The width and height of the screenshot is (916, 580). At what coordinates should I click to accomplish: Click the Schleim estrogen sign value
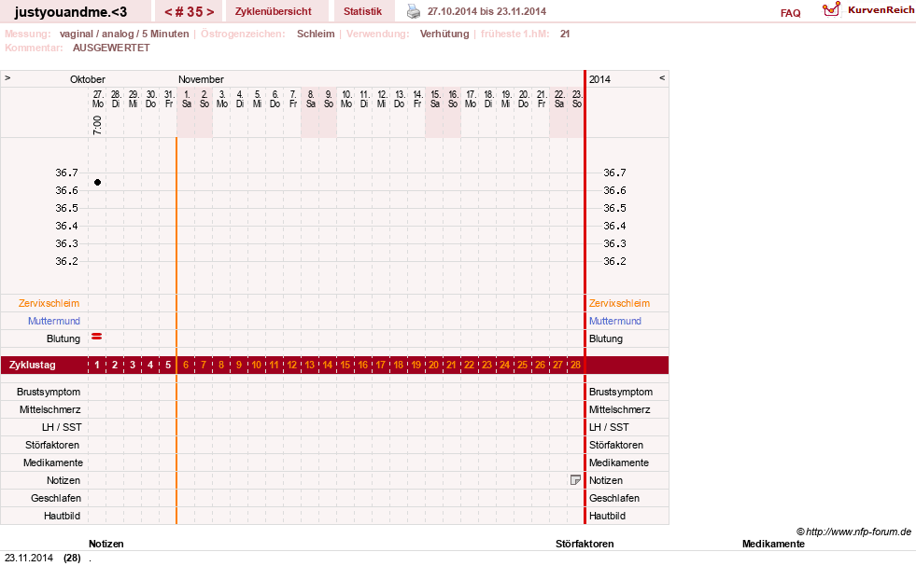pos(316,34)
